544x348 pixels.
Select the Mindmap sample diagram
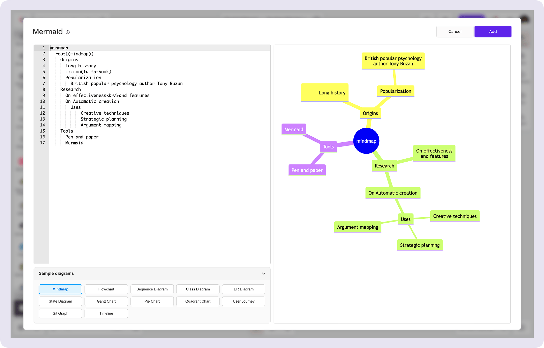60,289
